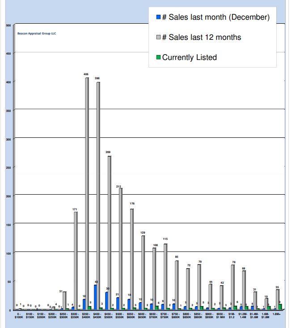Select the '# Sales last month (December)' legend label
Image resolution: width=292 pixels, height=328 pixels.
(216, 17)
